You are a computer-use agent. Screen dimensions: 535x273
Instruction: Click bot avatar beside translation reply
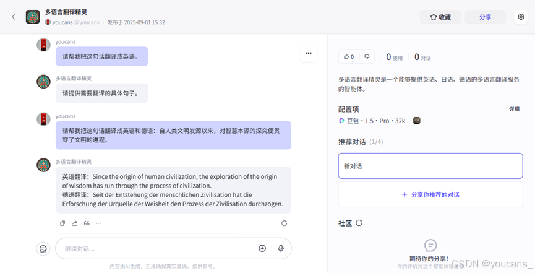tap(44, 165)
